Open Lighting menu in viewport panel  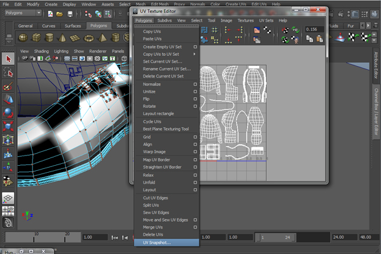click(x=61, y=51)
